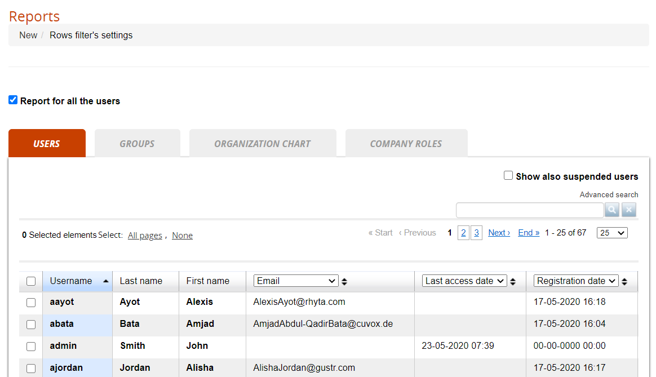Clear the search with the X icon
The width and height of the screenshot is (656, 377).
[x=629, y=210]
